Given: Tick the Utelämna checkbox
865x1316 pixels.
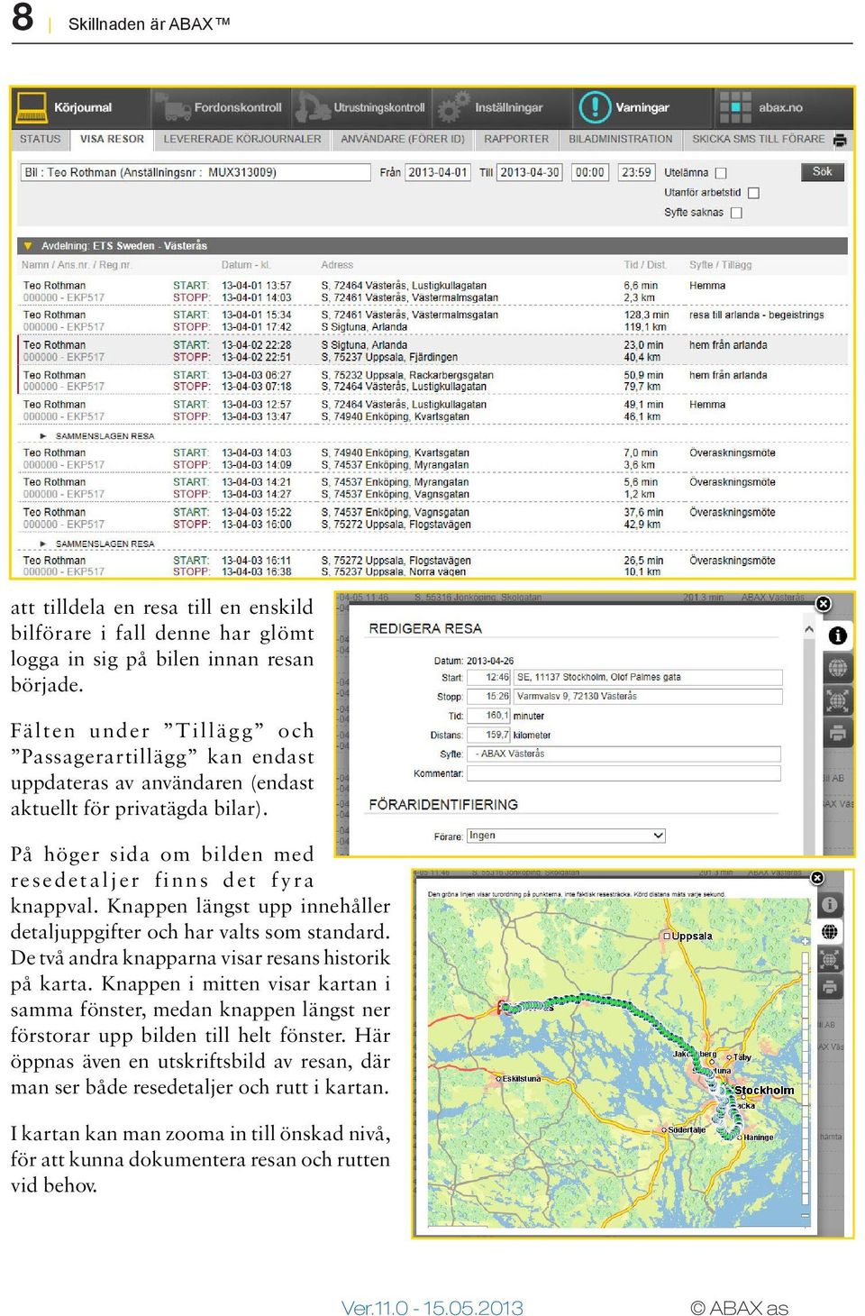Looking at the screenshot, I should click(721, 173).
